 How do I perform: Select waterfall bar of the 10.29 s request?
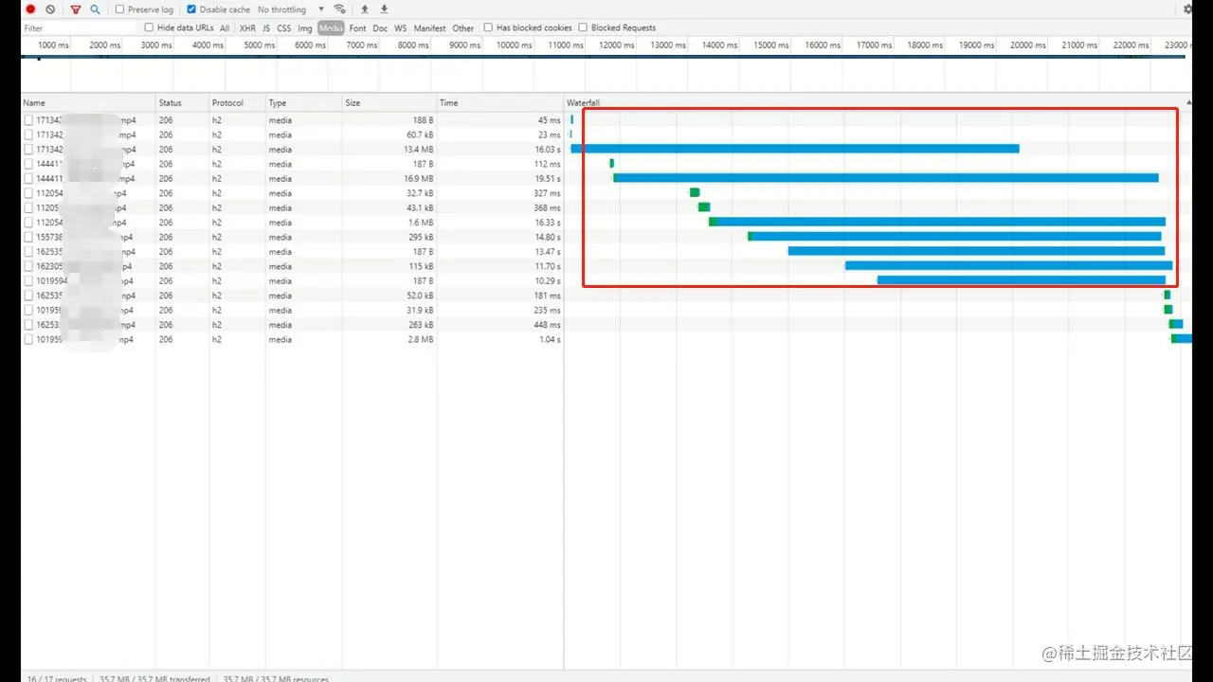click(x=1022, y=280)
